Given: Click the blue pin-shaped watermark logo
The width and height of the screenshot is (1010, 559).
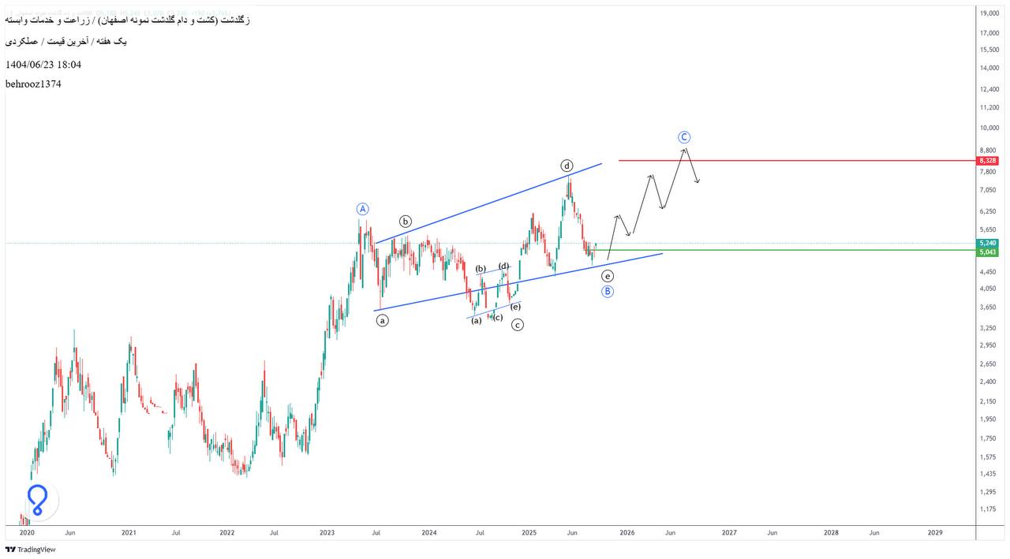Looking at the screenshot, I should point(37,499).
